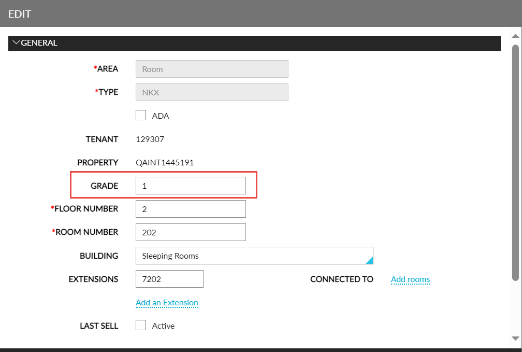Click the Add an Extension link
This screenshot has width=522, height=352.
point(167,303)
